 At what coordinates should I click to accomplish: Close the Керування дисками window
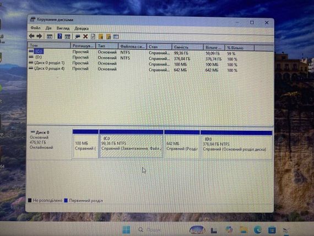(267, 23)
